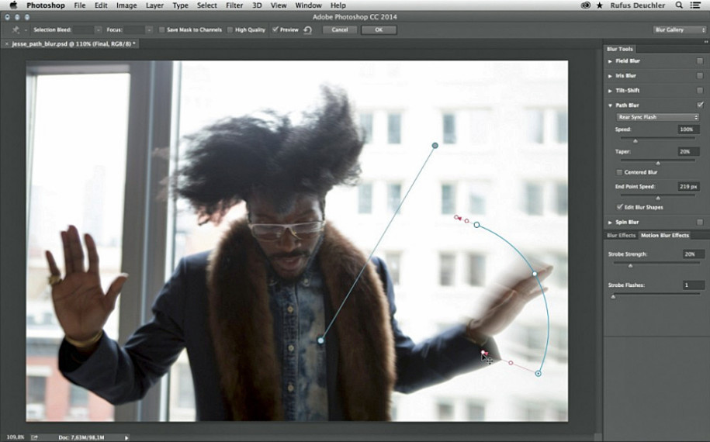Viewport: 710px width, 442px height.
Task: Click the Strobe Strength slider handle
Action: (629, 265)
